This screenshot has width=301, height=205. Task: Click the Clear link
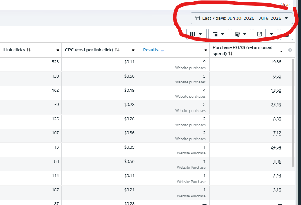pos(285,5)
